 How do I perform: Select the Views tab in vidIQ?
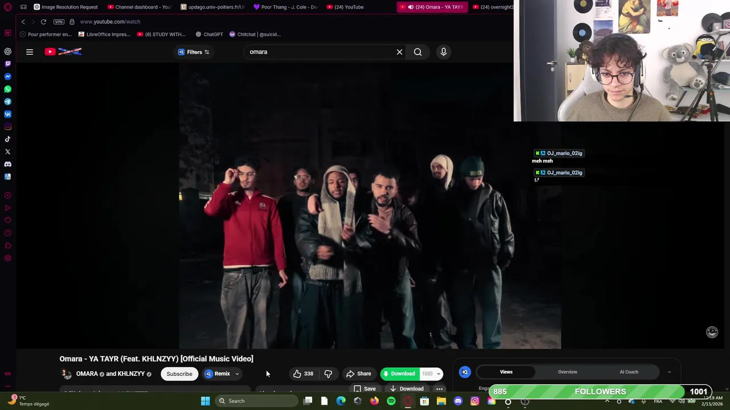pyautogui.click(x=506, y=372)
